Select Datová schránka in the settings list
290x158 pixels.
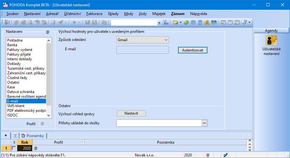tap(26, 92)
